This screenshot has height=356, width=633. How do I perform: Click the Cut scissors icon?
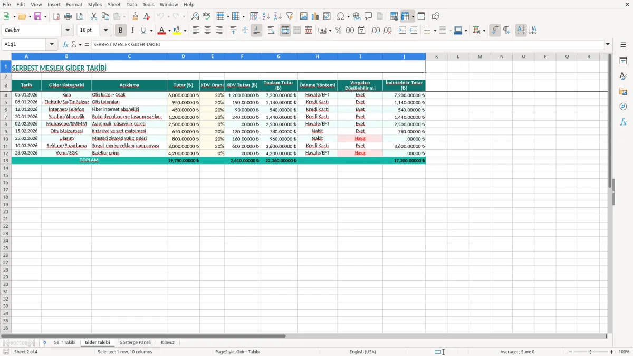point(94,16)
